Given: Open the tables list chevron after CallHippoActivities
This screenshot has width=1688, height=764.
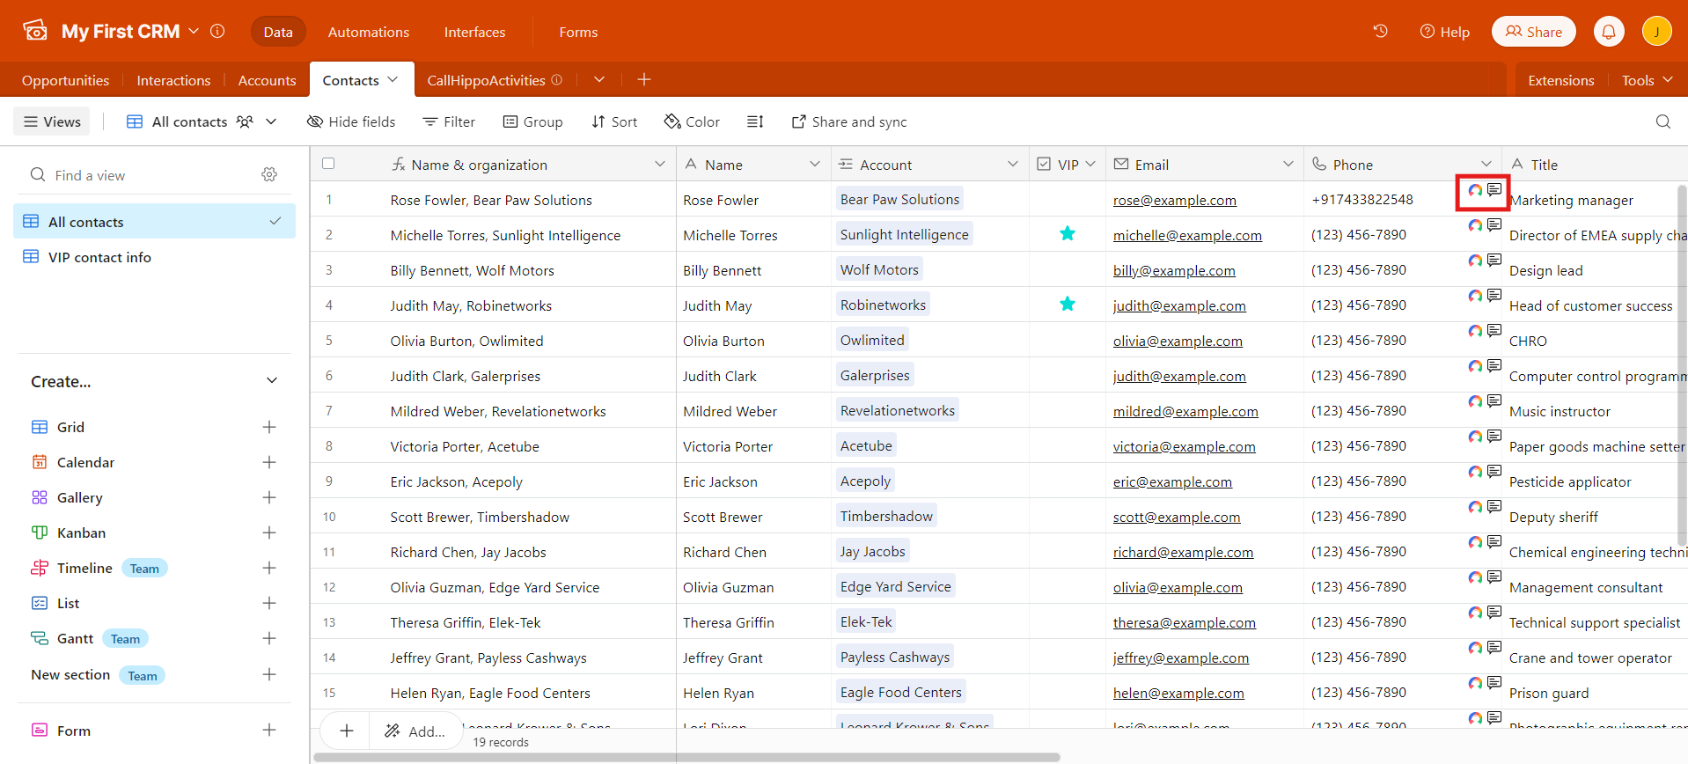Looking at the screenshot, I should coord(599,79).
